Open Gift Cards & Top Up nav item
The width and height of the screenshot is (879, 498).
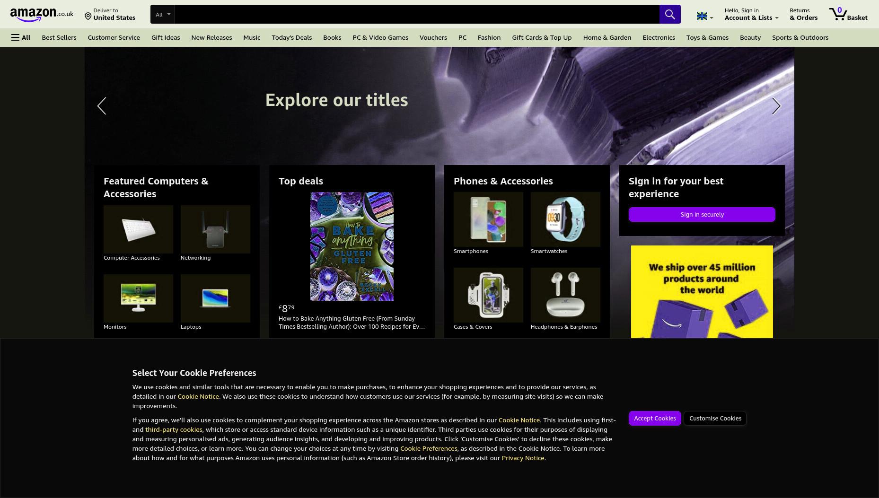542,37
